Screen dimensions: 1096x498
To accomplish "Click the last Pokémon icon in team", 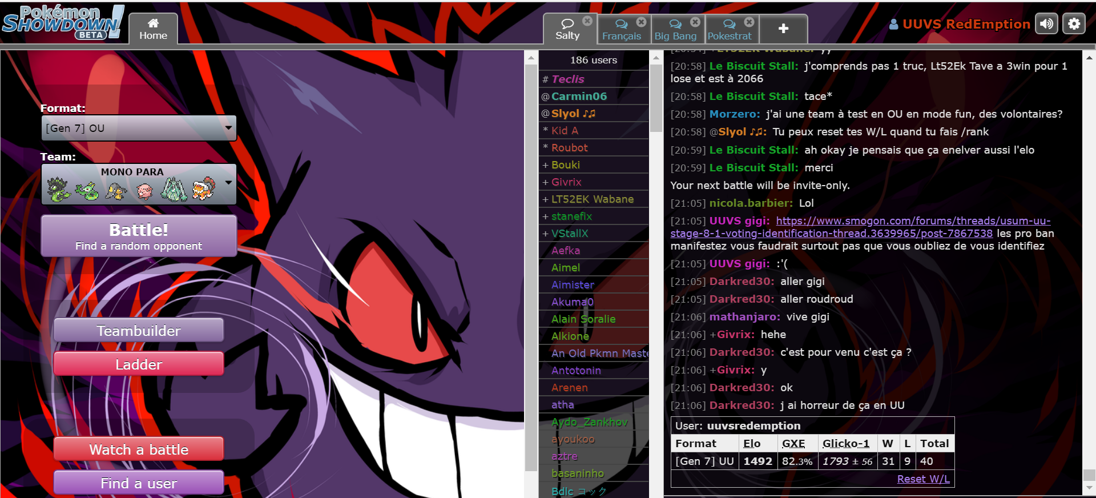I will coord(203,189).
